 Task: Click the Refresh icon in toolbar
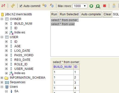(x=13, y=6)
